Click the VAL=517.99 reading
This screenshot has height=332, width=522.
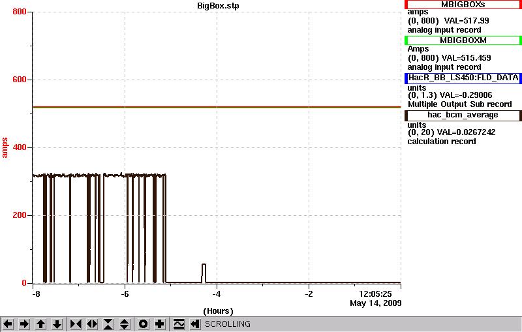(467, 21)
